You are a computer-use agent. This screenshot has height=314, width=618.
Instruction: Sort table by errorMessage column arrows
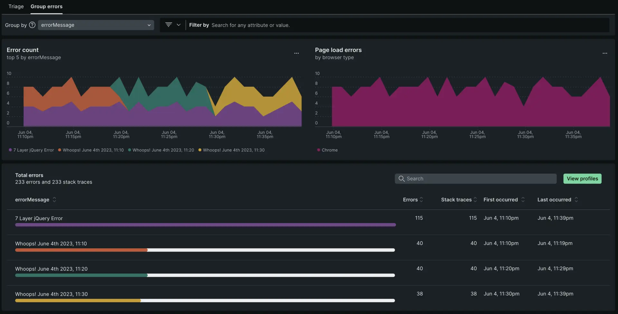click(x=54, y=200)
